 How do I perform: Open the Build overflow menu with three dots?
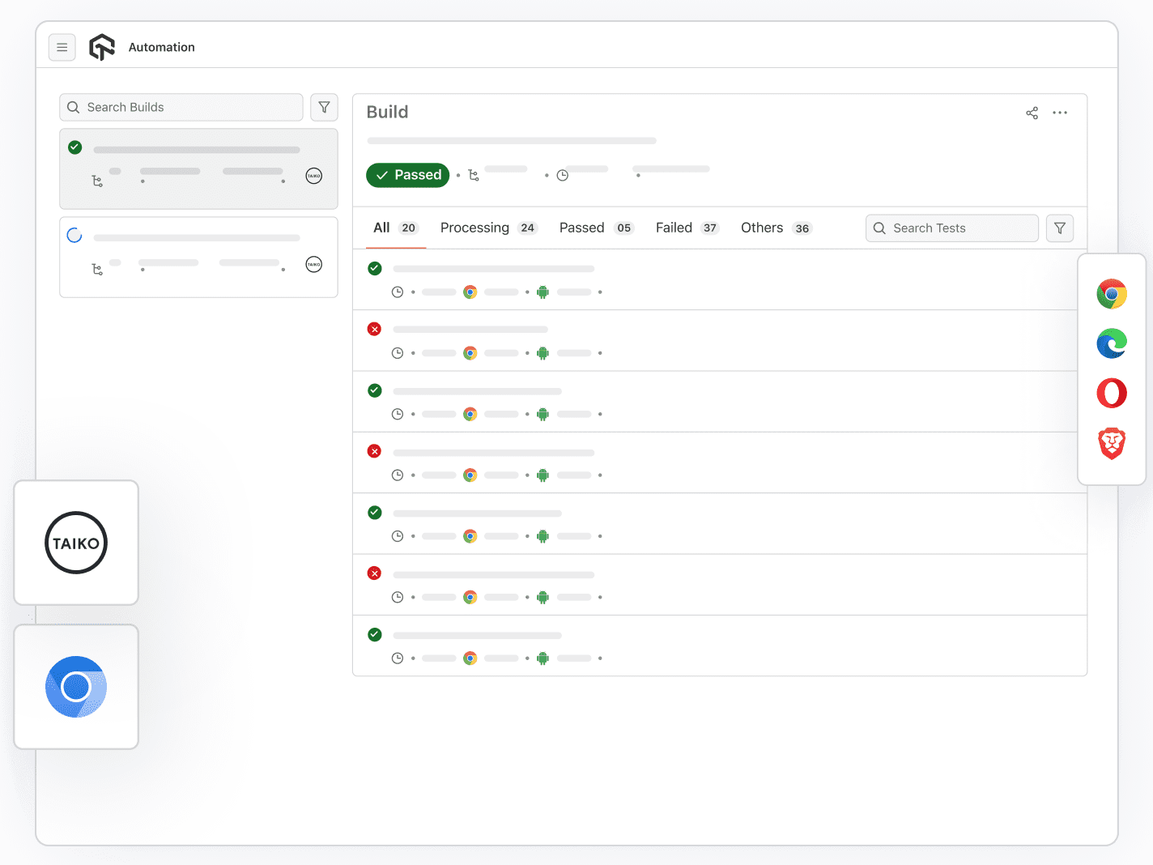(1060, 113)
